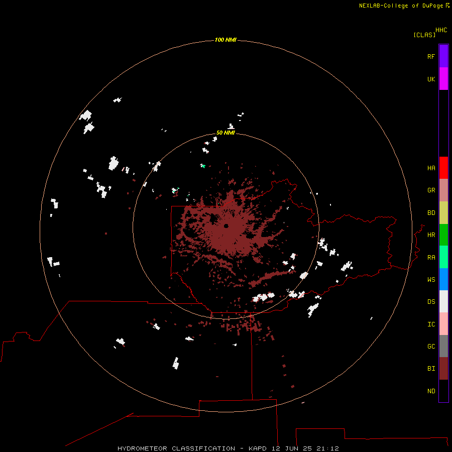Click the HA red legend swatch
Screen dimensions: 452x452
443,168
